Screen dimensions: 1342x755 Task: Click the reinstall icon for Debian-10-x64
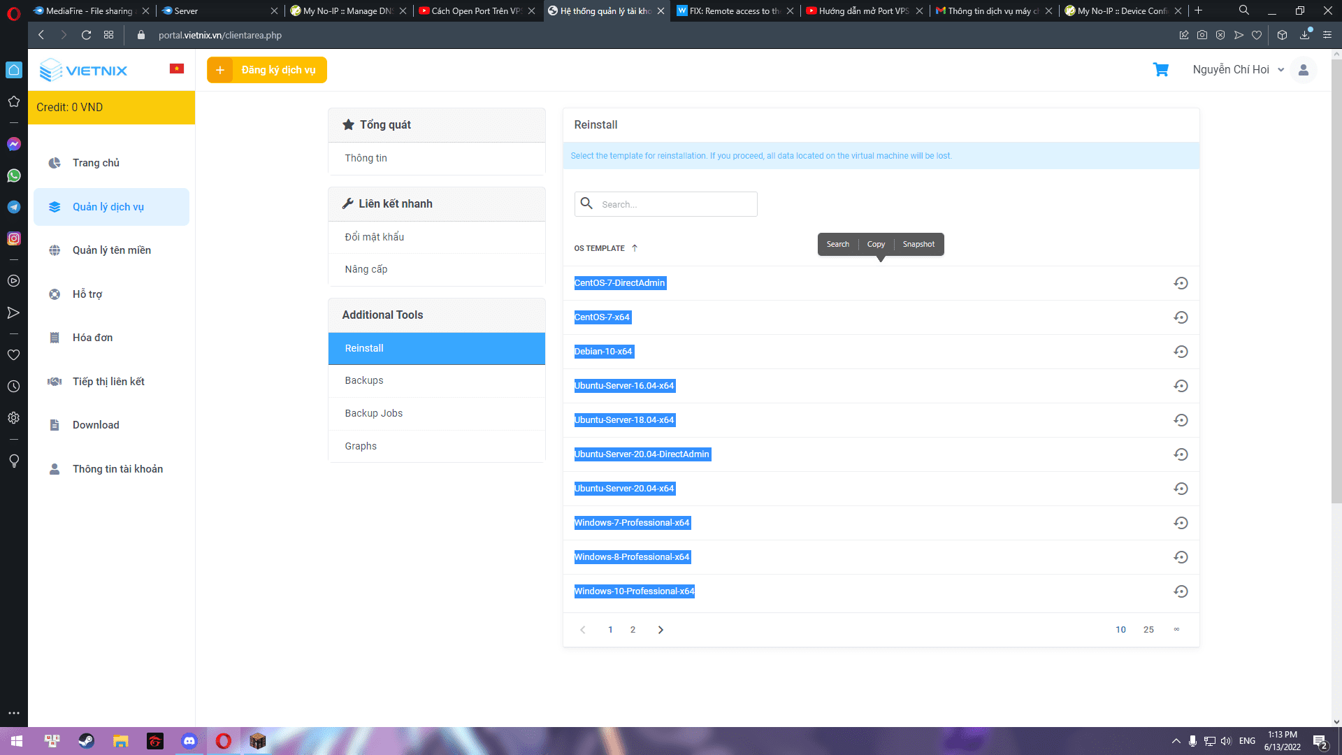[x=1181, y=352]
